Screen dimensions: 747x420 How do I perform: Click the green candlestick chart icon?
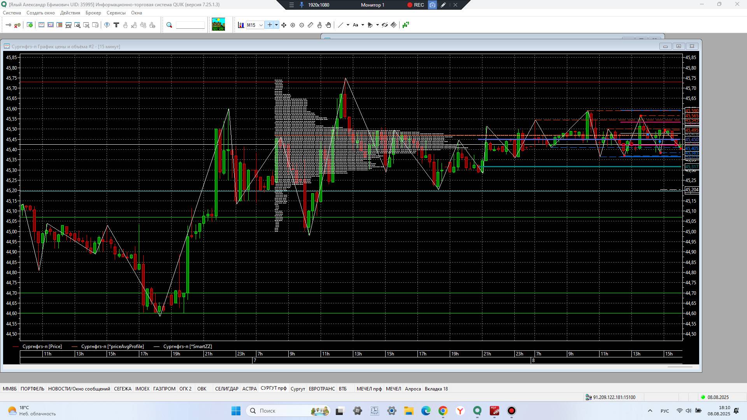(x=406, y=25)
